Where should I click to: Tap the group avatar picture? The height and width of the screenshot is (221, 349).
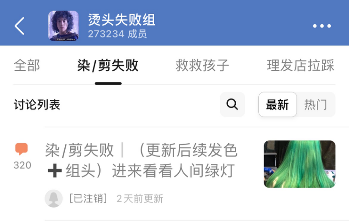click(64, 26)
